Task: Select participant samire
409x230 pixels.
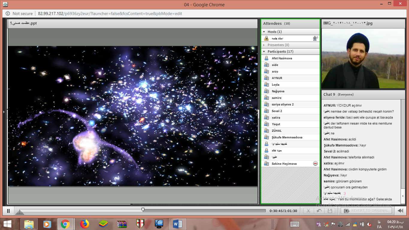Action: pos(290,98)
